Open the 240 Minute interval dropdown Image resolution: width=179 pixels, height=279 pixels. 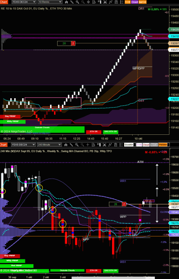click(49, 145)
